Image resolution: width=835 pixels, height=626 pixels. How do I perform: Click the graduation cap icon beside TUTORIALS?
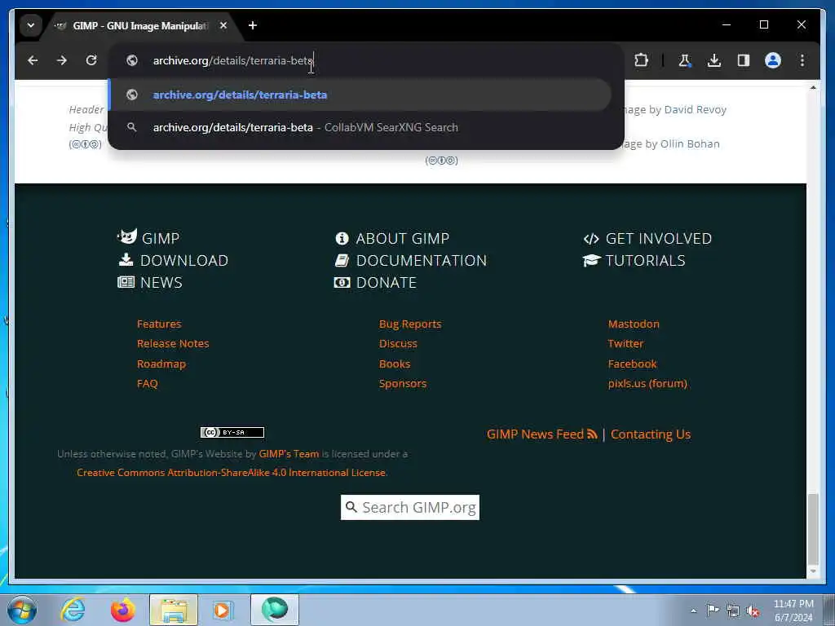[592, 260]
